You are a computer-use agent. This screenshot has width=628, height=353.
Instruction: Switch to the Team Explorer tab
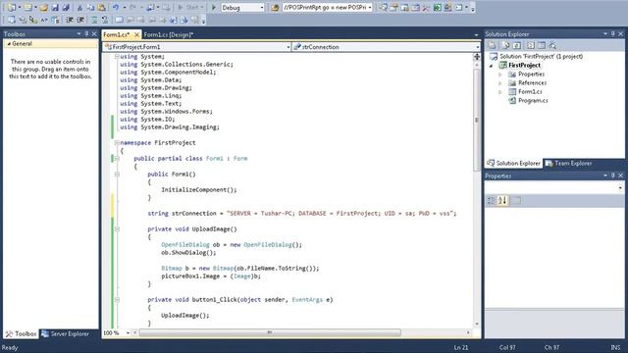(x=569, y=164)
